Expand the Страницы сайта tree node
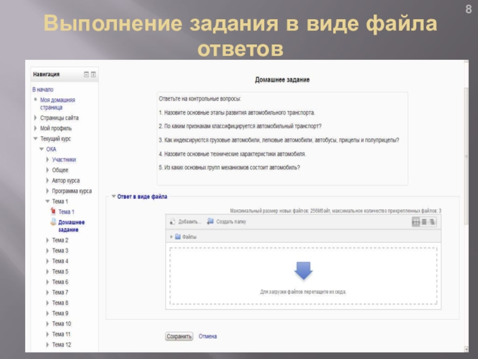This screenshot has width=478, height=359. (35, 118)
